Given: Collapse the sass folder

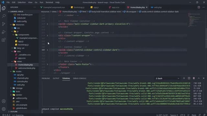Looking at the screenshot, I should coord(12,52).
